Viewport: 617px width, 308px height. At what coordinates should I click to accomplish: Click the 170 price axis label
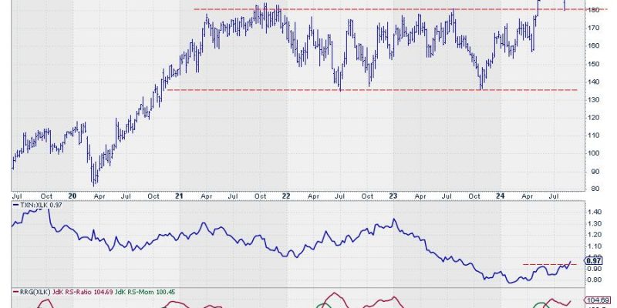coord(594,28)
